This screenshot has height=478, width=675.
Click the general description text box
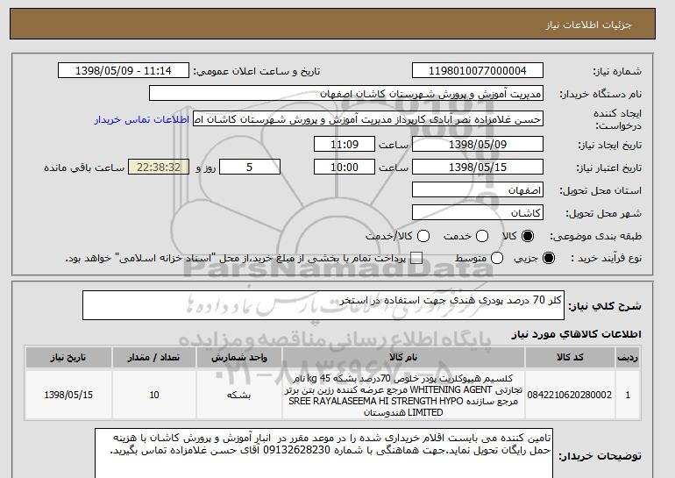[x=323, y=305]
